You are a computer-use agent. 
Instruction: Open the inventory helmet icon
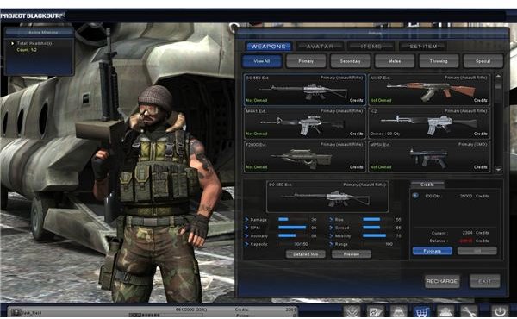click(399, 312)
